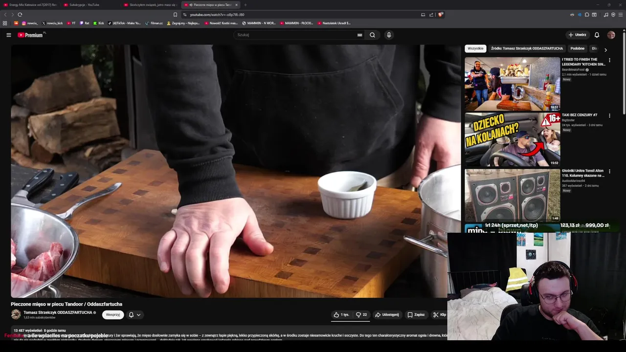Click the Utwórz create button

[x=577, y=35]
